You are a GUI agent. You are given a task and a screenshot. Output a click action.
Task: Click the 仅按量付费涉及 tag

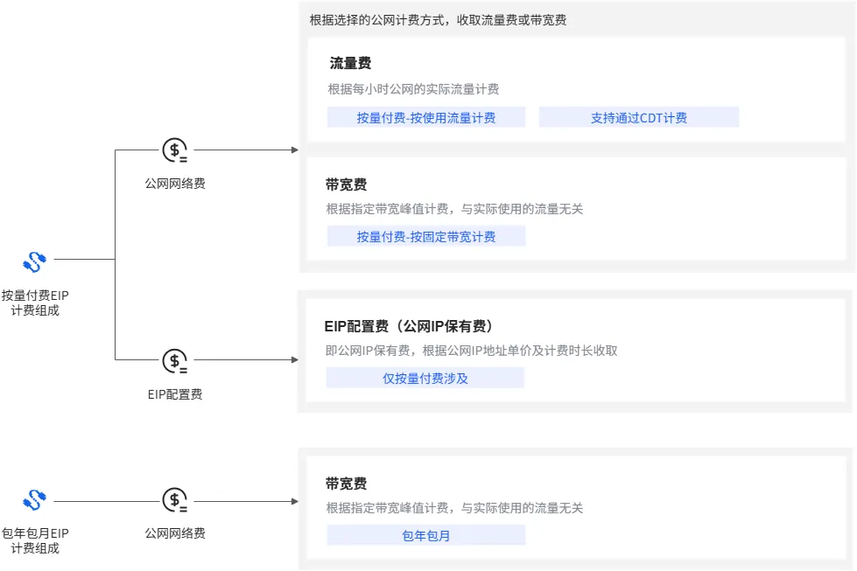point(425,378)
